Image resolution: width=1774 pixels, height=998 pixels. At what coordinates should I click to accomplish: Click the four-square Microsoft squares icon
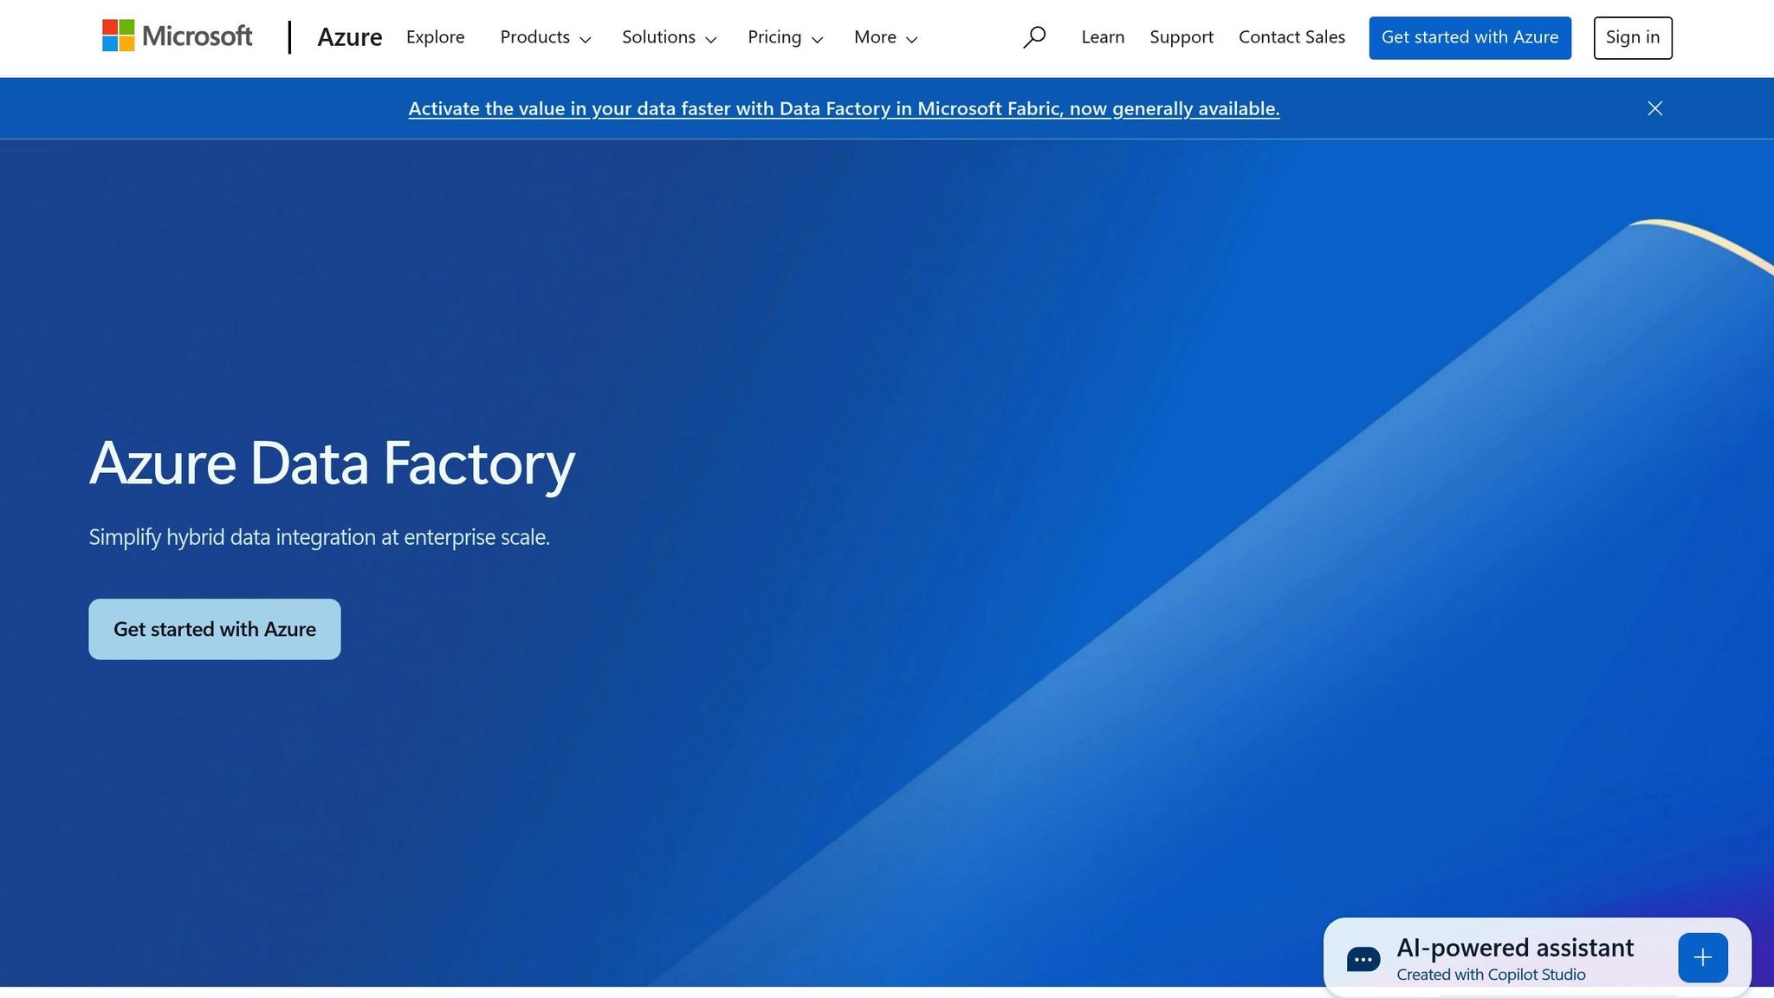tap(118, 36)
